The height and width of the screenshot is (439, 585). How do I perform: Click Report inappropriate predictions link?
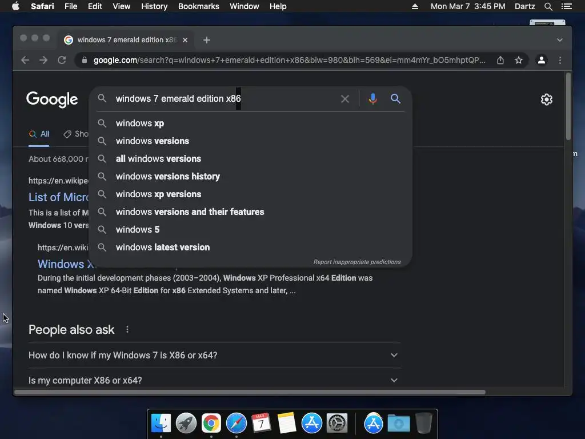pos(357,262)
